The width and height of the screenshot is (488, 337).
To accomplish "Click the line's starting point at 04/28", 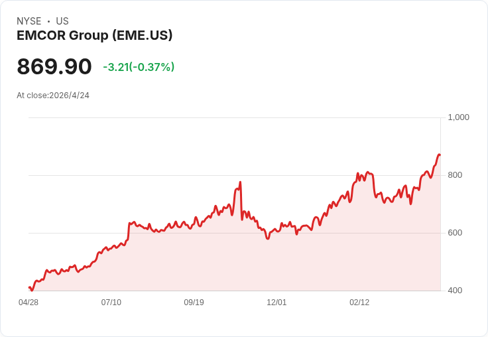I will [x=29, y=287].
